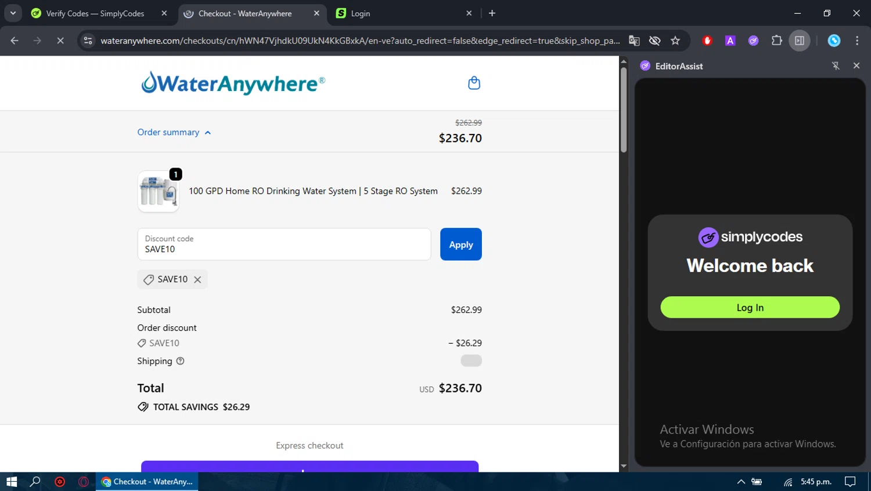Viewport: 871px width, 491px height.
Task: Open Windows taskbar search
Action: coord(35,482)
